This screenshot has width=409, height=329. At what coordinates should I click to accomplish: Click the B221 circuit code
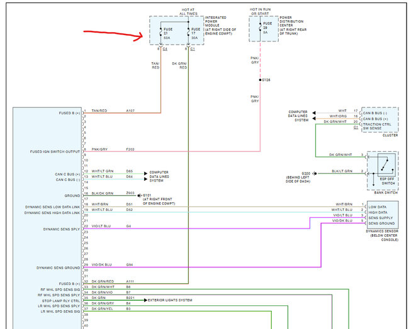click(x=130, y=298)
